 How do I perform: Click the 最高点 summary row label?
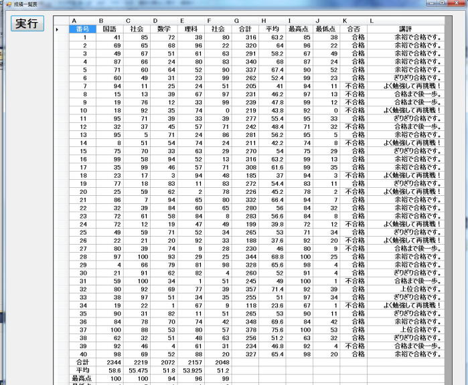[x=82, y=378]
